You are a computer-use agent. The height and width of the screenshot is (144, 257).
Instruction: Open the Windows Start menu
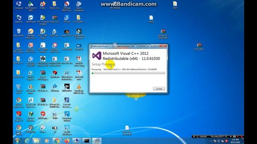tap(17, 141)
